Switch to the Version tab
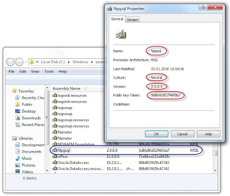This screenshot has width=230, height=196. click(x=133, y=19)
